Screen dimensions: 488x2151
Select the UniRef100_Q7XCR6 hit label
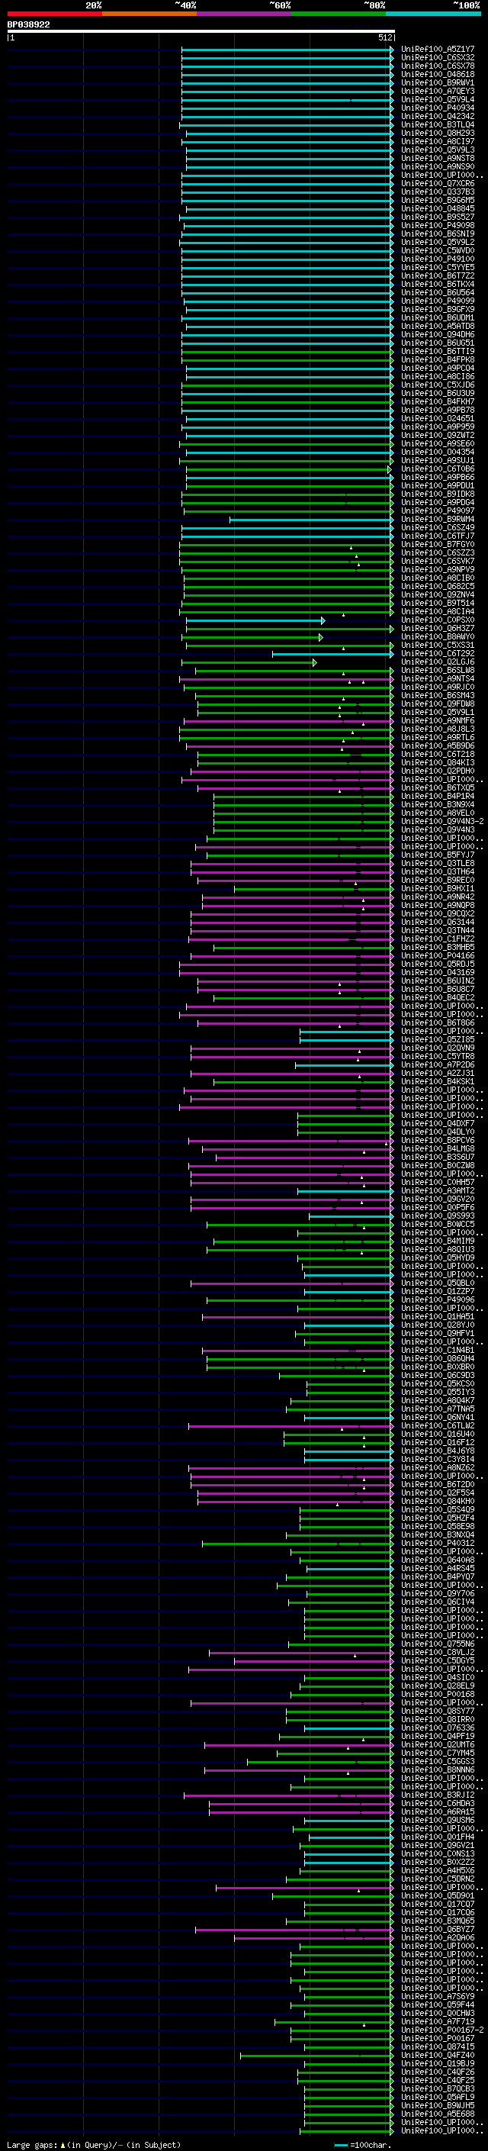[438, 184]
